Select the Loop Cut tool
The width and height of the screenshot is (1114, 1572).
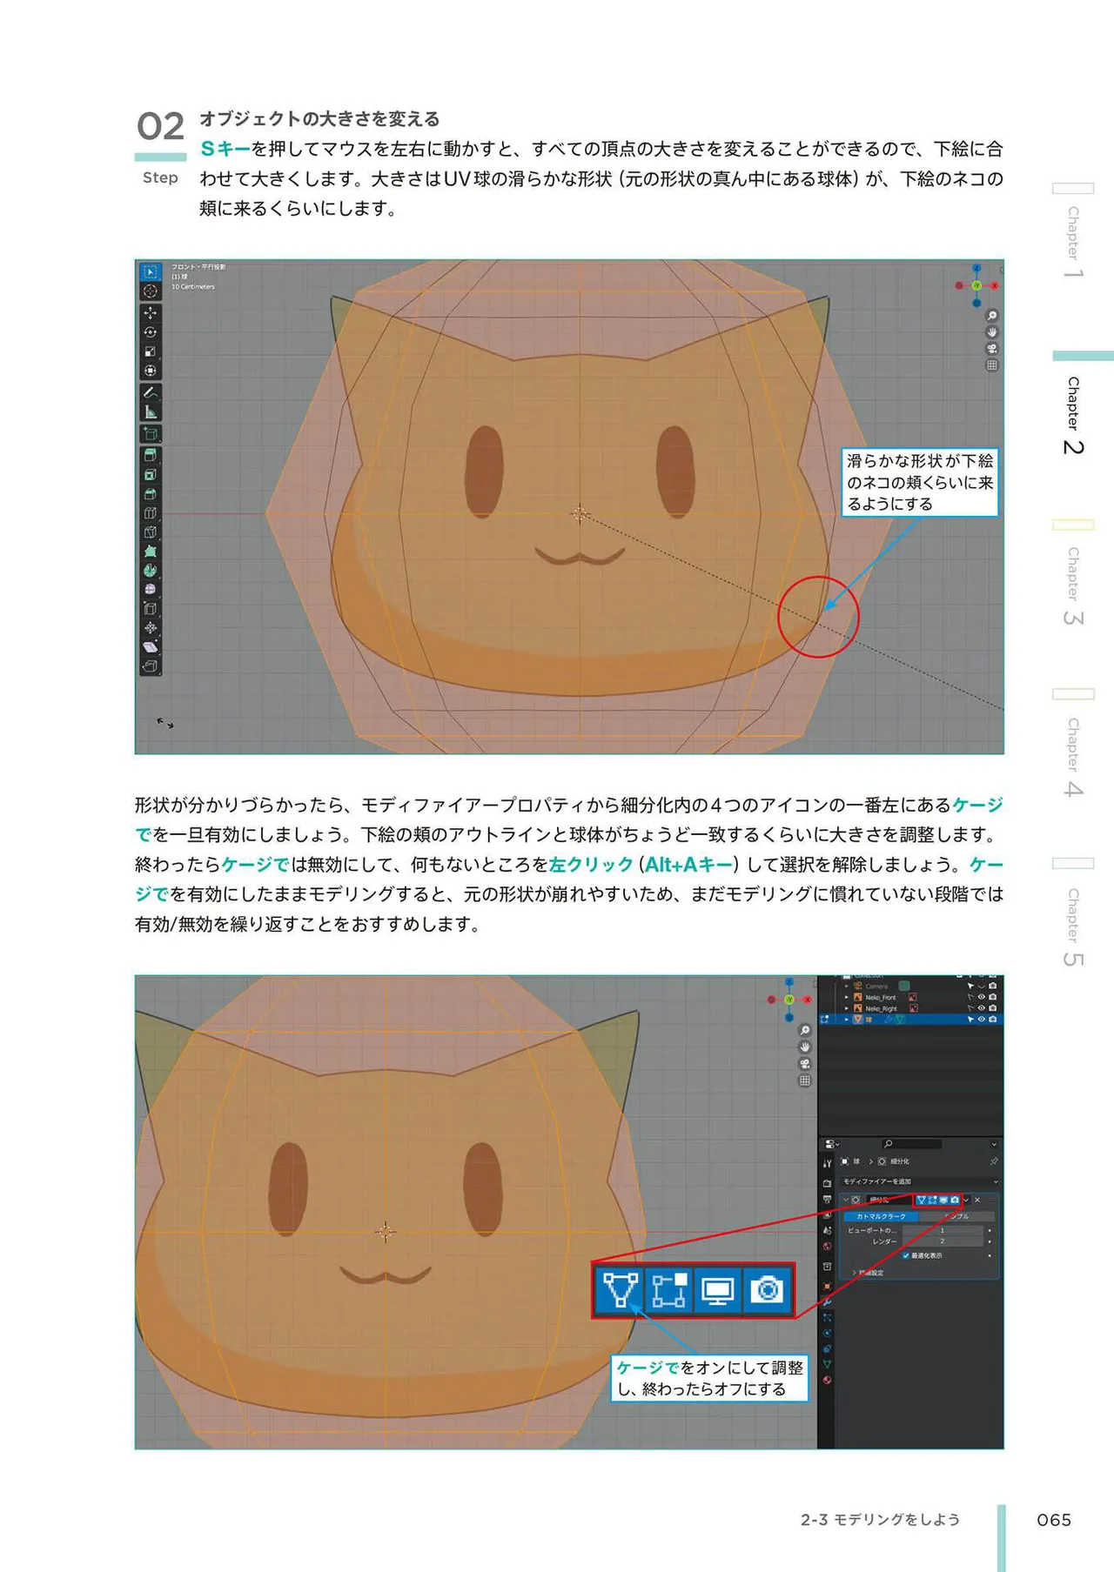150,512
